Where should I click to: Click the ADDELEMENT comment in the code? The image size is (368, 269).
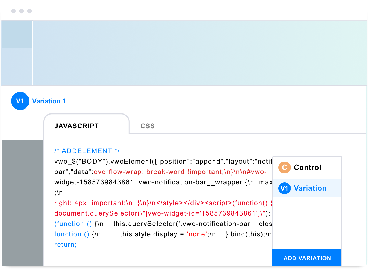click(x=87, y=151)
